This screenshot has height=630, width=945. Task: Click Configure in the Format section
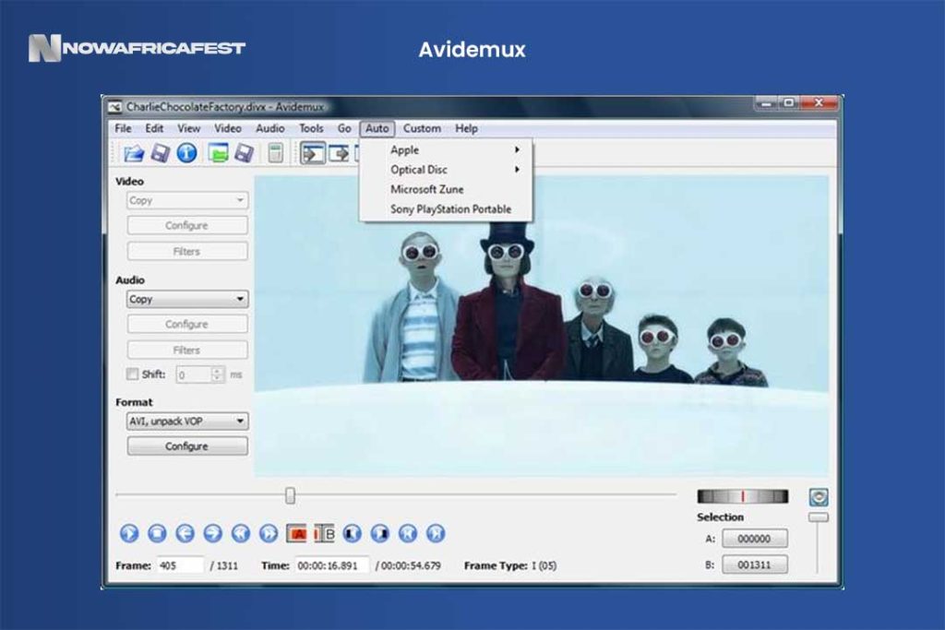click(x=186, y=446)
